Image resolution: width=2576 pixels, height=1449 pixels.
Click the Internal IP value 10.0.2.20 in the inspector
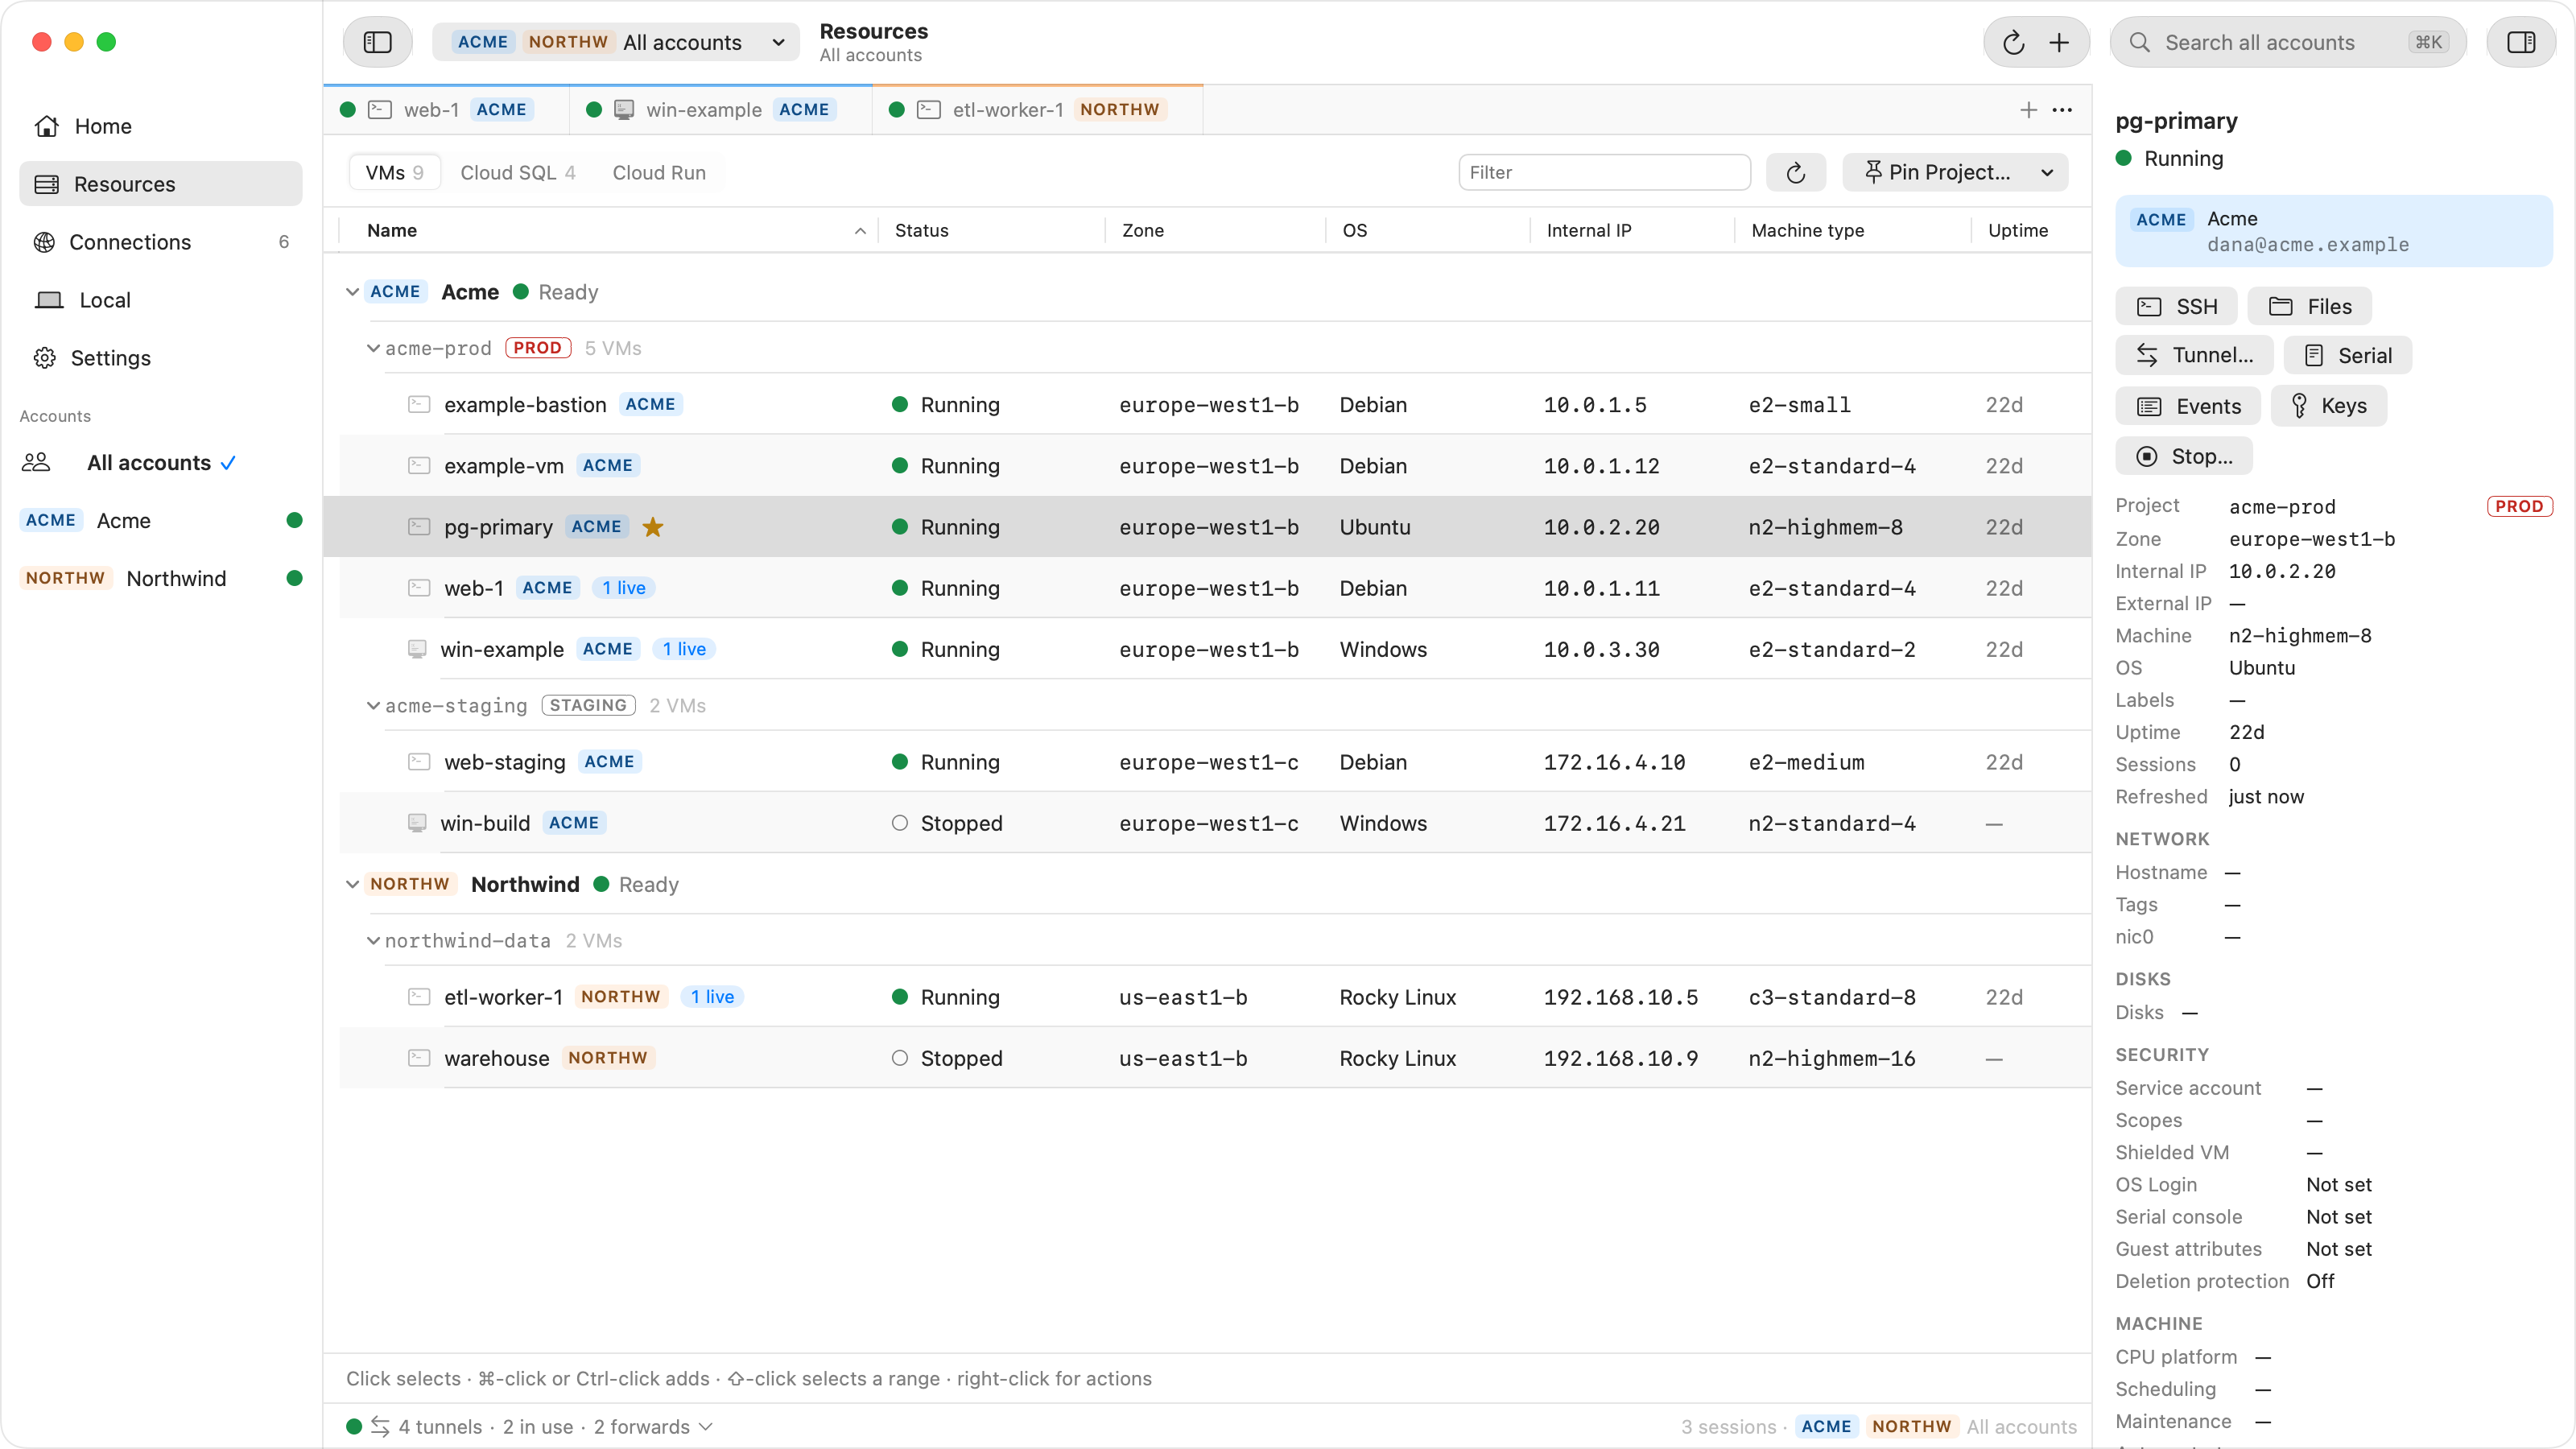(2281, 571)
